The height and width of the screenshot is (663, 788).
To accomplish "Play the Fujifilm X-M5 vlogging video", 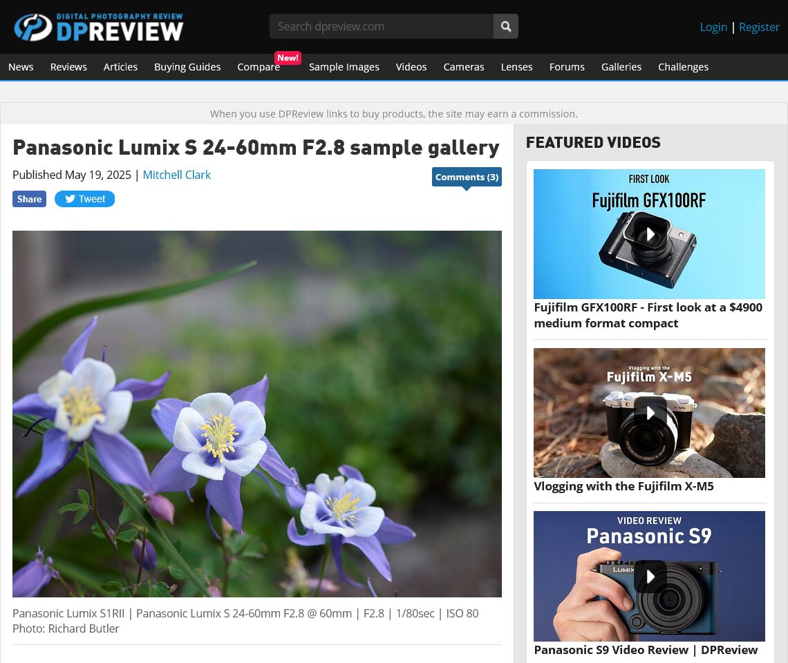I will pos(650,413).
